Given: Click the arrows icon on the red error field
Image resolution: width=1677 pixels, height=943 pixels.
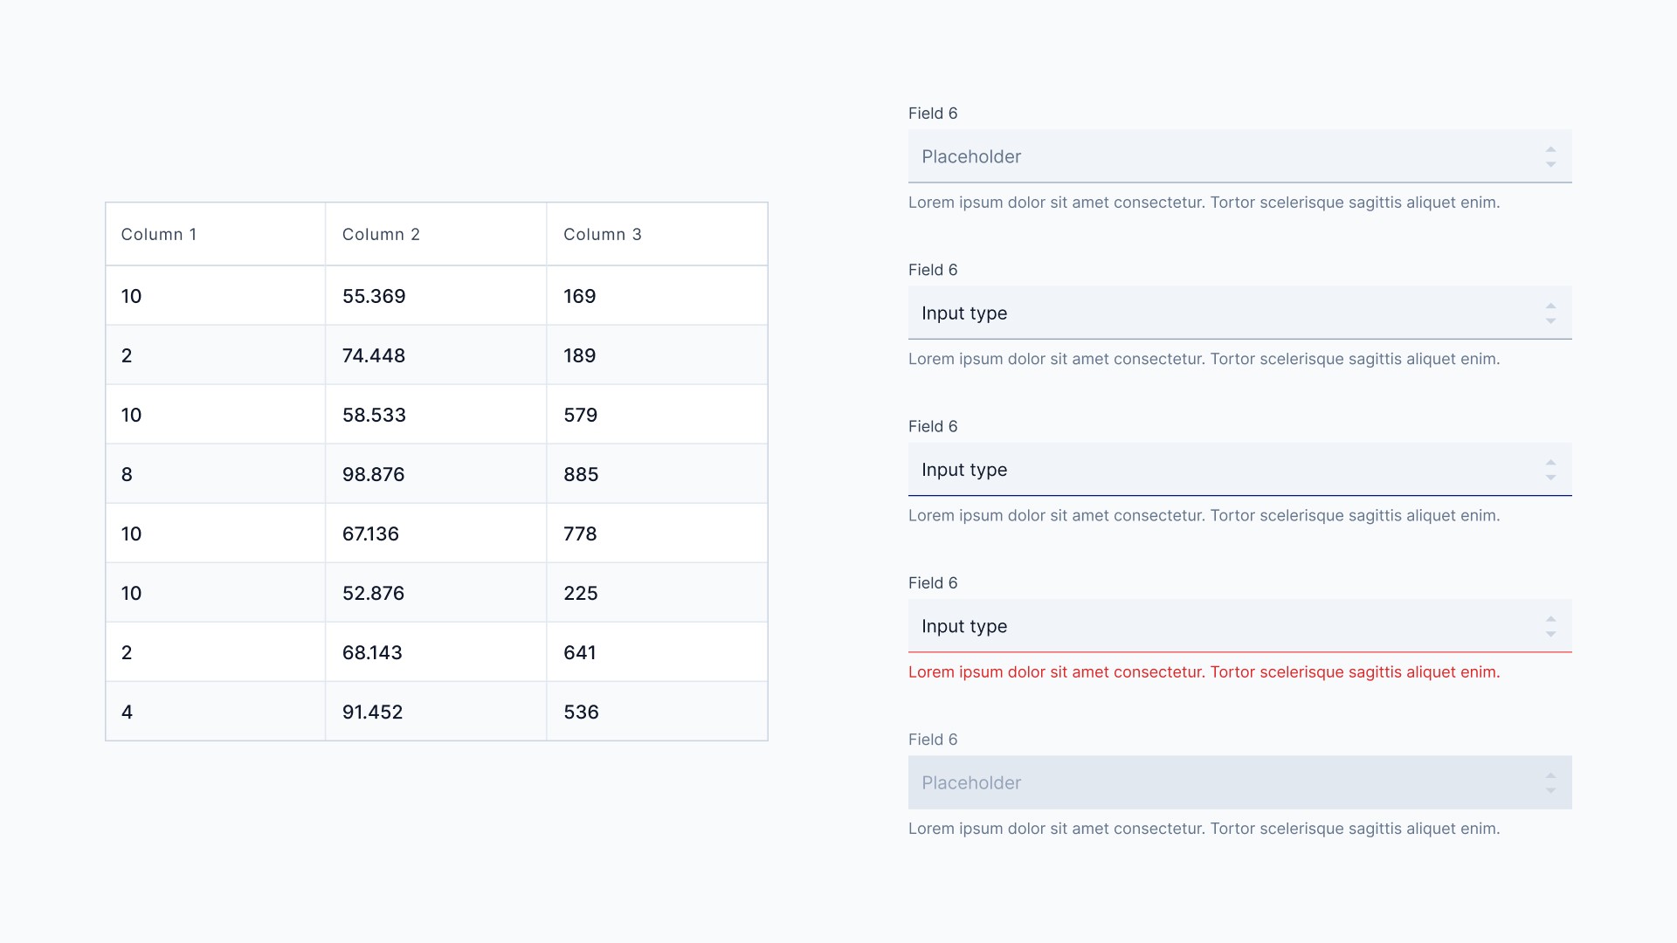Looking at the screenshot, I should pyautogui.click(x=1550, y=626).
